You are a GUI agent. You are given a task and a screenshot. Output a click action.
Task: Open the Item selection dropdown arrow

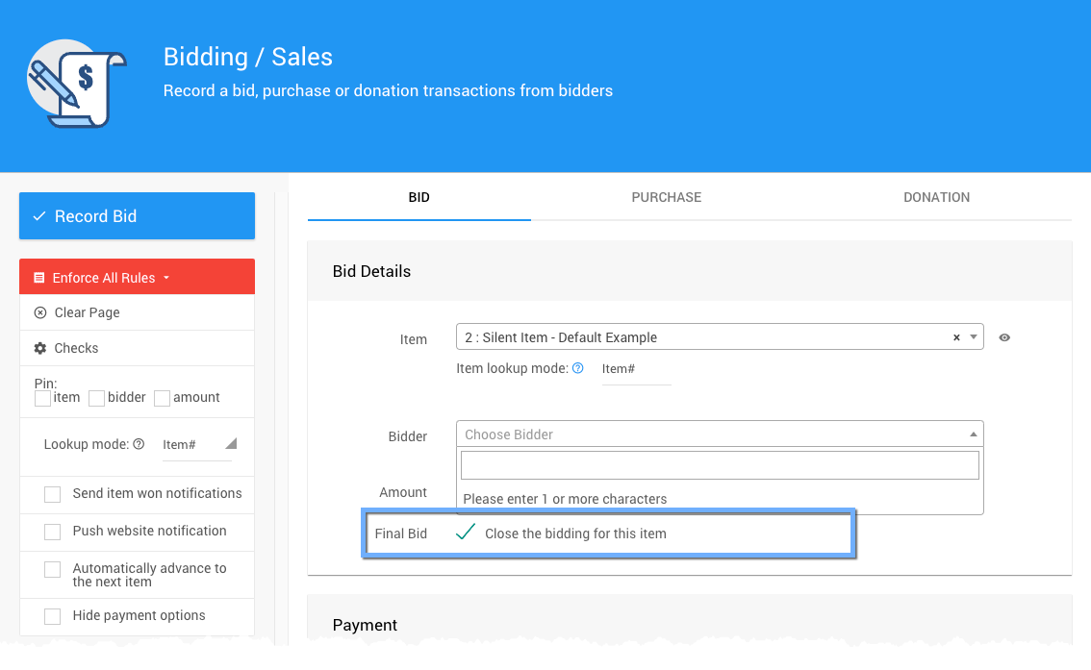974,336
